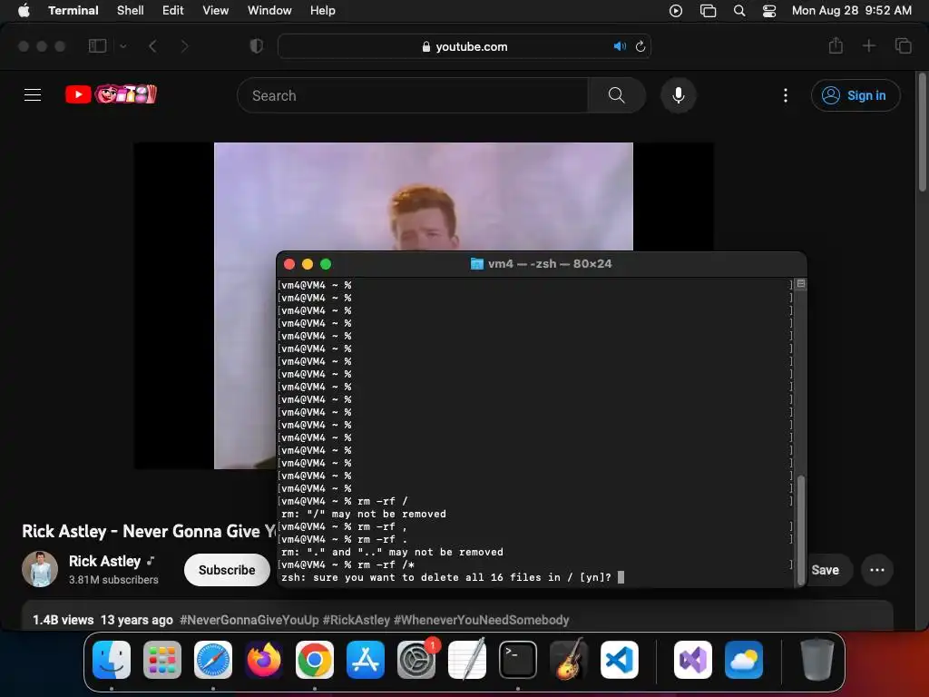Viewport: 929px width, 697px height.
Task: Click the Terminal window scrollbar
Action: (801, 530)
